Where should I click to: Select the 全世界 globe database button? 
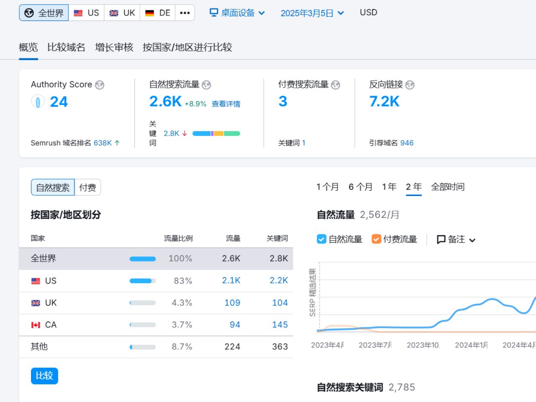click(44, 13)
